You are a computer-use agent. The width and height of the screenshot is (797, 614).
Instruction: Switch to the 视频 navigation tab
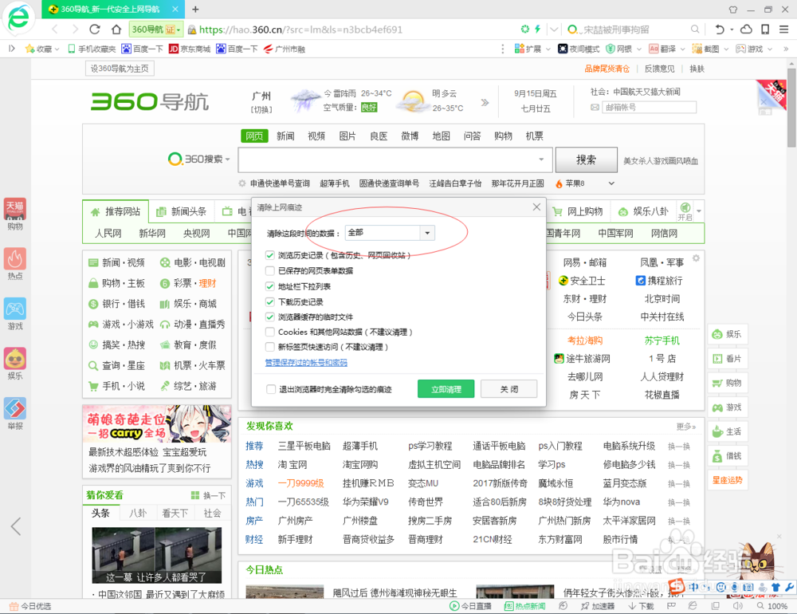[316, 136]
